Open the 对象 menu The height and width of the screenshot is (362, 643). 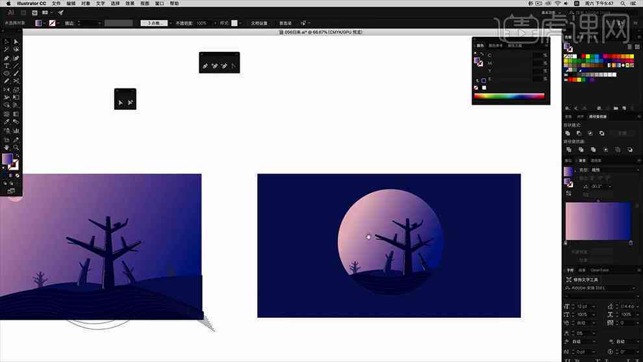click(86, 3)
